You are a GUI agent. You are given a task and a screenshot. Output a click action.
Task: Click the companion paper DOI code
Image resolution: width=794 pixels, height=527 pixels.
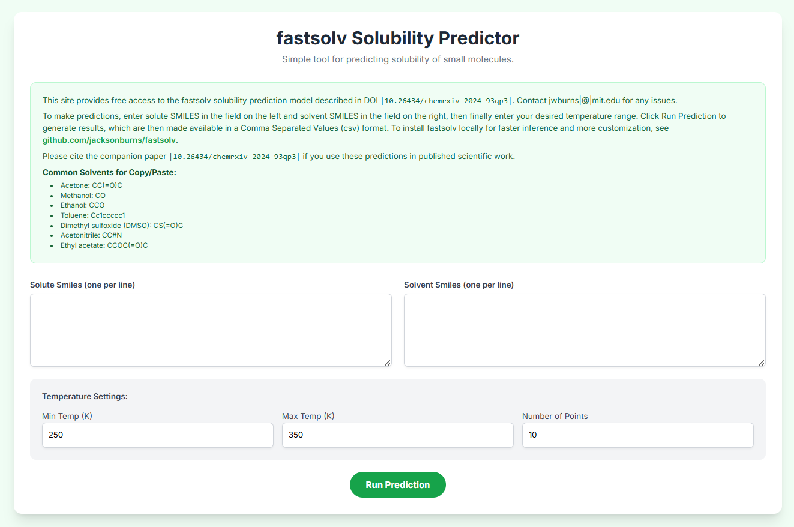[235, 157]
